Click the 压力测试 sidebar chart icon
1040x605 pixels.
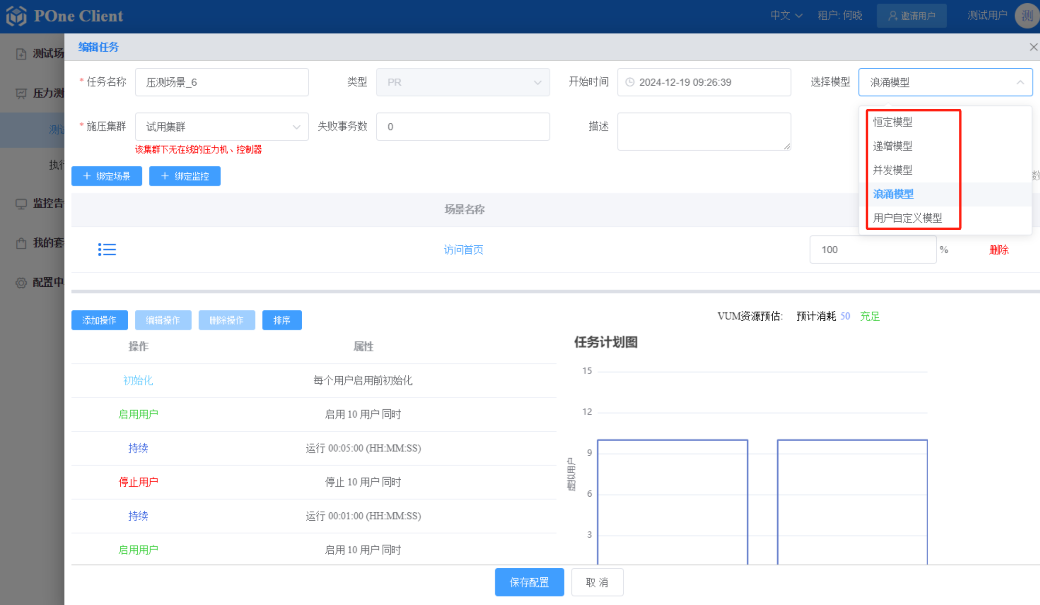coord(21,93)
